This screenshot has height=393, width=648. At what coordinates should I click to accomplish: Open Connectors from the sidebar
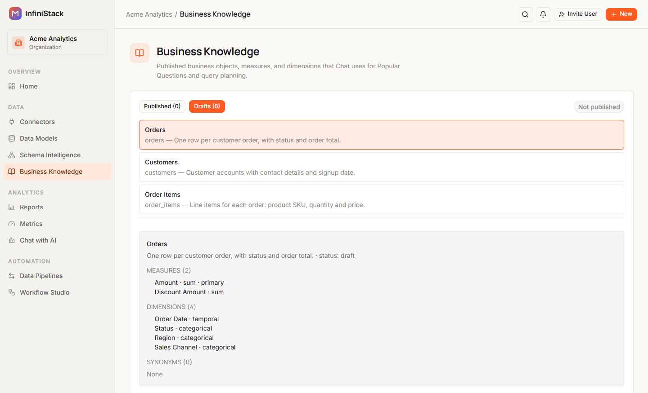tap(57, 122)
